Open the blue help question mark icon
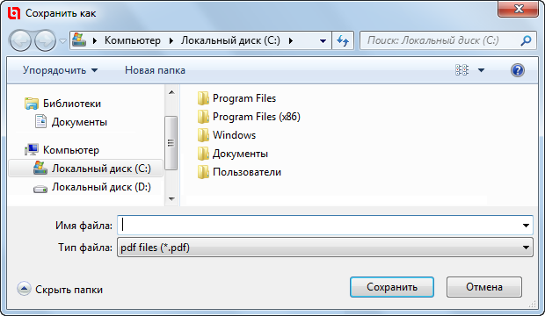Viewport: 545px width, 316px height. click(518, 70)
